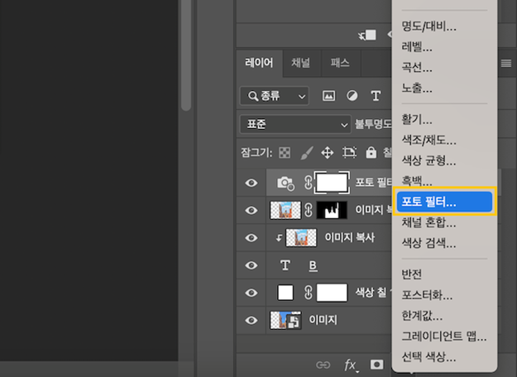The height and width of the screenshot is (377, 517).
Task: Select 색조/채도... menu item
Action: pos(428,140)
